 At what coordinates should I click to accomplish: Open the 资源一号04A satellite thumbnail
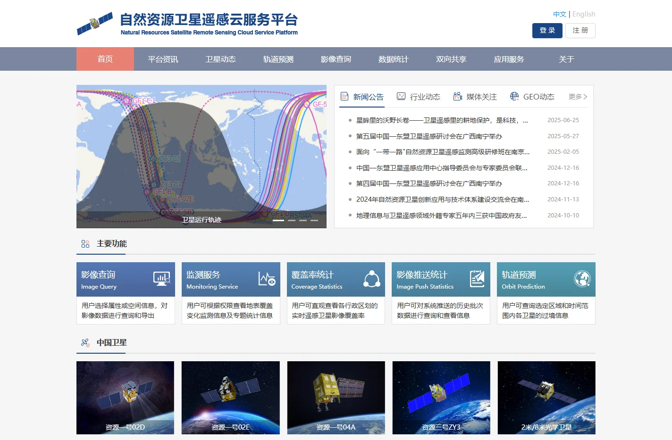click(x=336, y=398)
